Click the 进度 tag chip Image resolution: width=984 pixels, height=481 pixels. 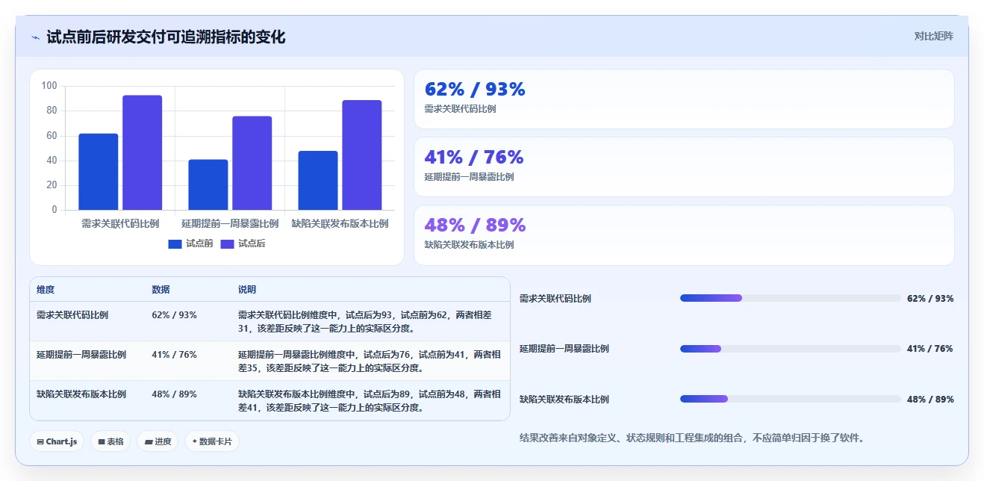click(x=158, y=441)
